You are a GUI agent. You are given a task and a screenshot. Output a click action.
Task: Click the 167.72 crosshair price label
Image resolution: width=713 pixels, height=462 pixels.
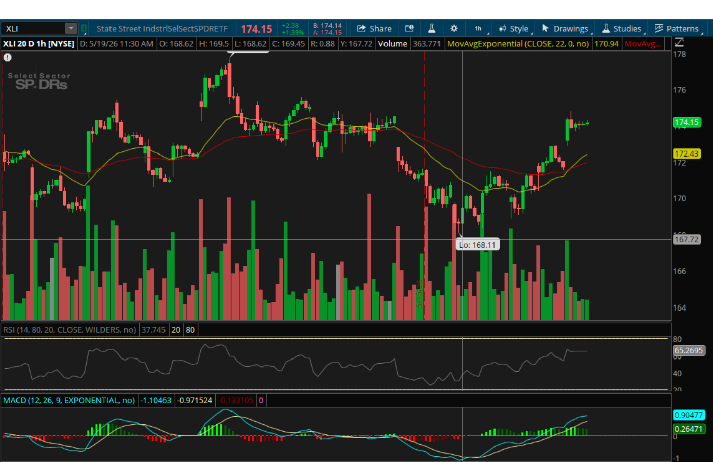[687, 239]
